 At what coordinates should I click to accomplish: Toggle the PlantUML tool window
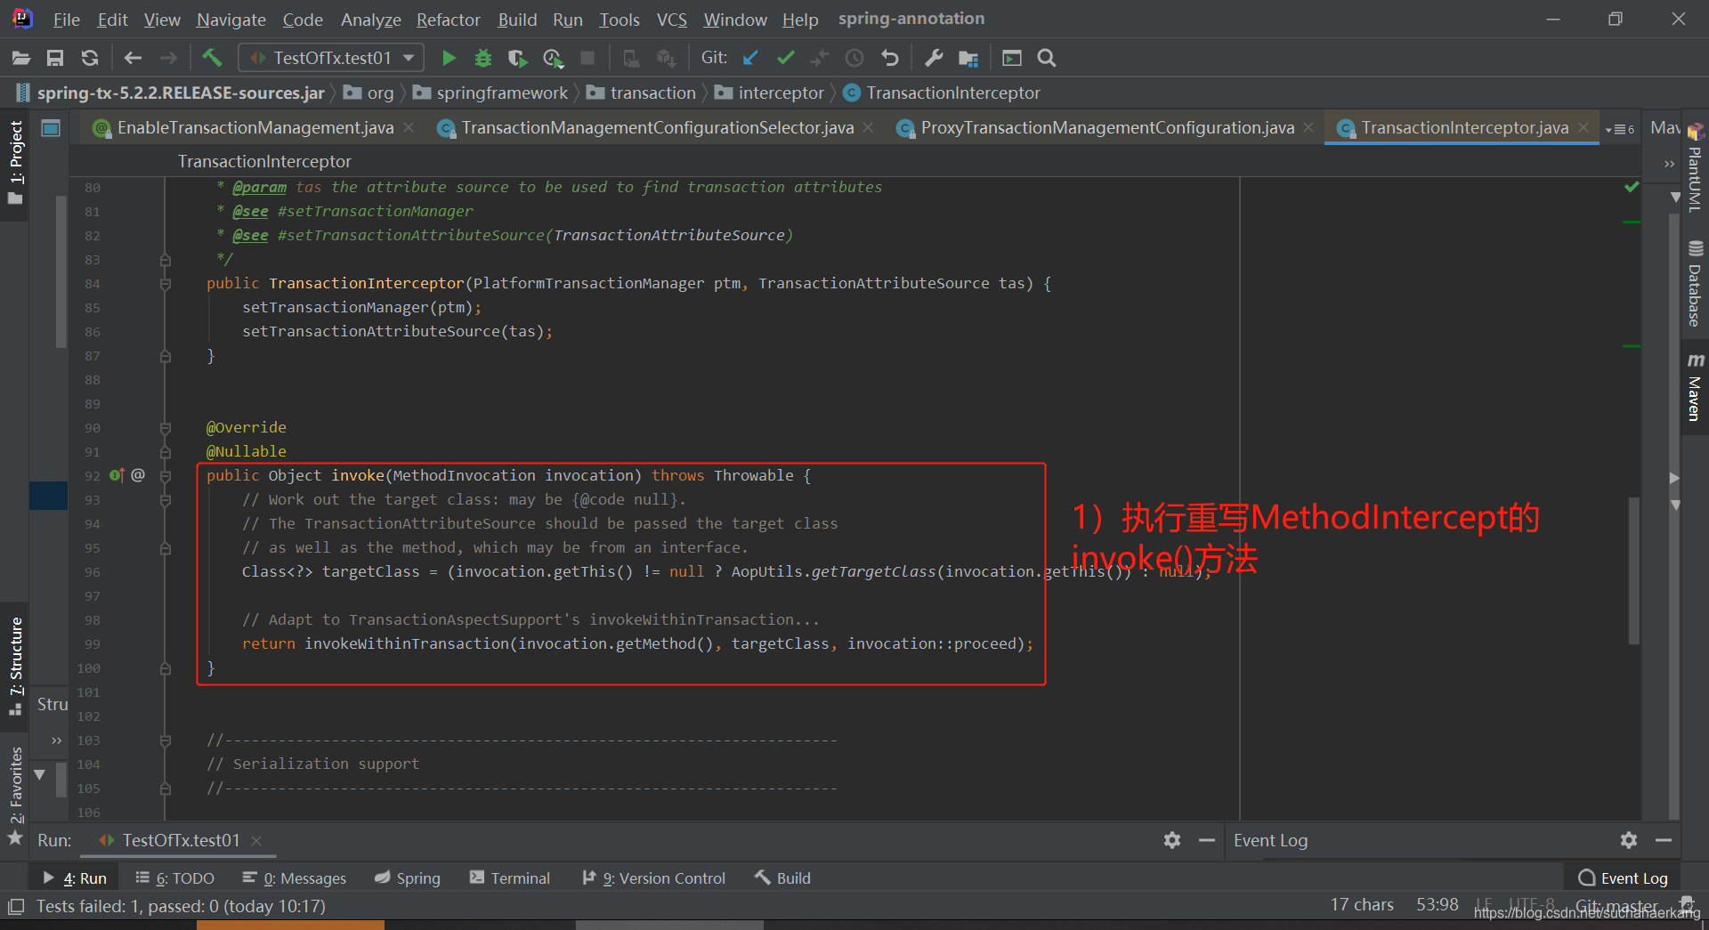point(1695,168)
